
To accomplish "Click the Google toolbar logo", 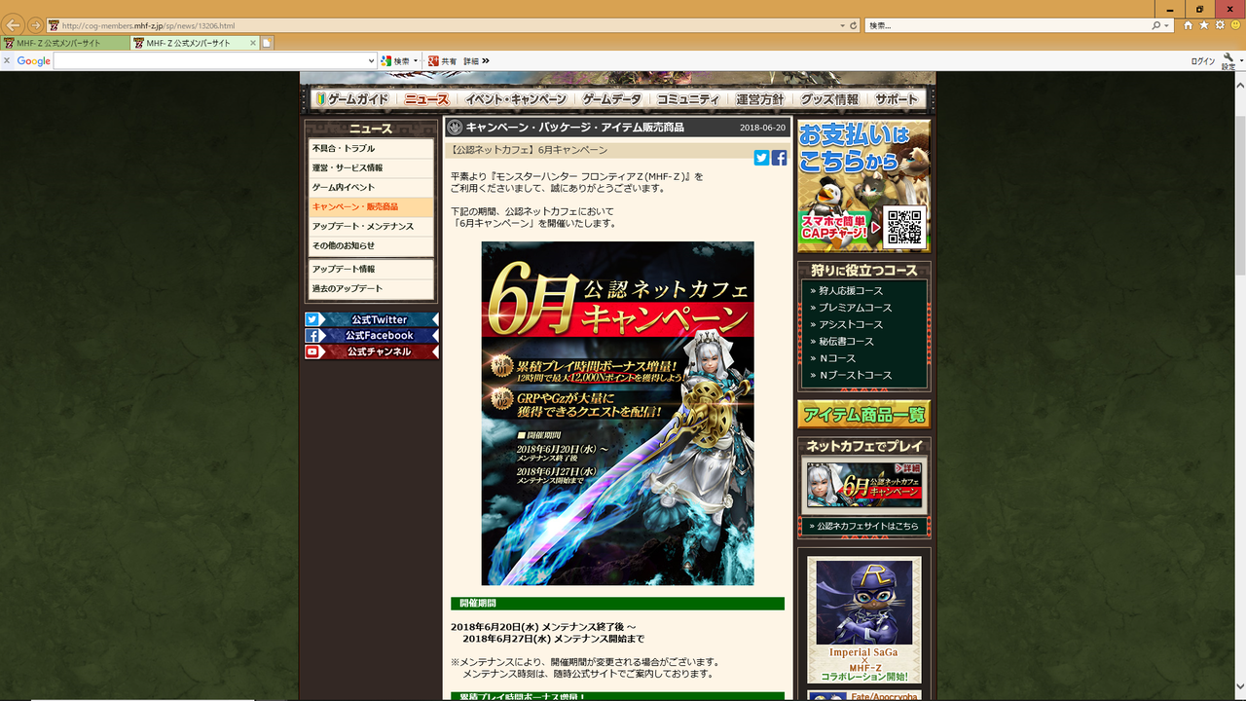I will [x=33, y=61].
